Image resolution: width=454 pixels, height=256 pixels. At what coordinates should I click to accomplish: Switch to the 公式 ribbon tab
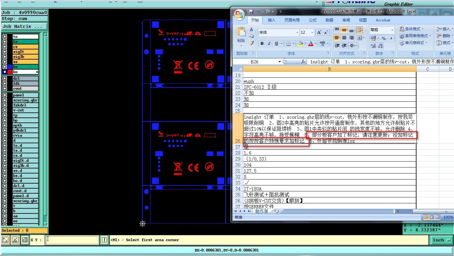point(313,20)
